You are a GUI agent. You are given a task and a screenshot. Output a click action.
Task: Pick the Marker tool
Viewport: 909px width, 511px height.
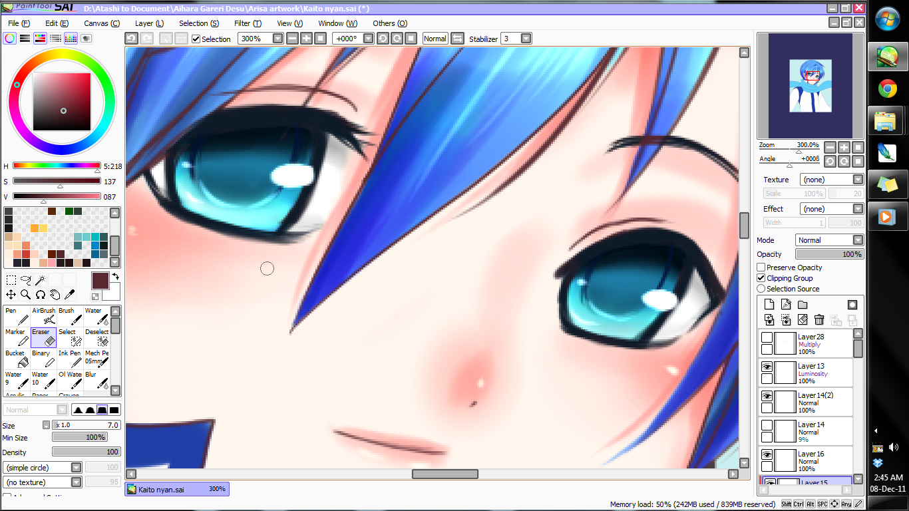pyautogui.click(x=17, y=338)
